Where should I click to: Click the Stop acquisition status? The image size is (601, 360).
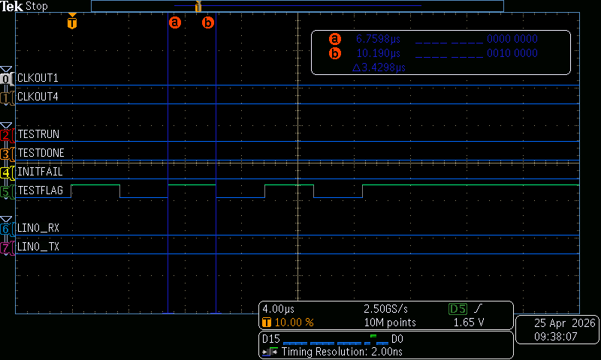point(36,6)
